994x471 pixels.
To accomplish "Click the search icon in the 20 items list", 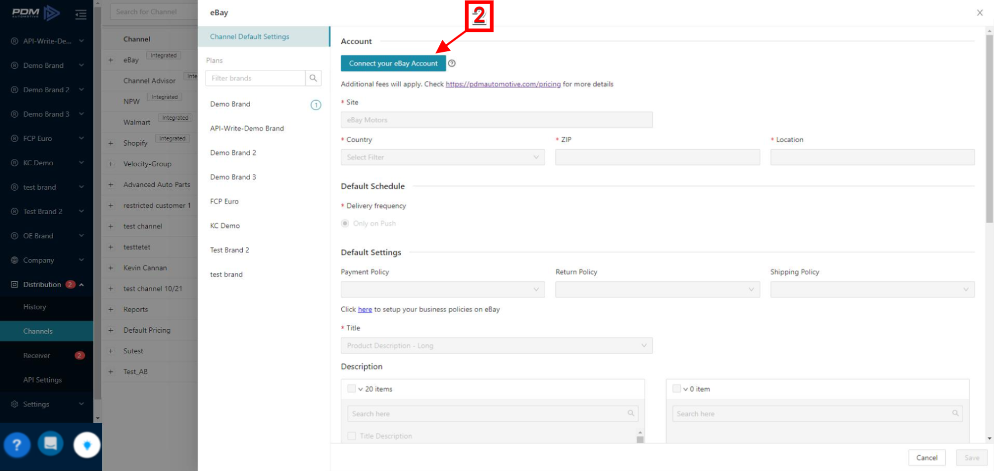I will click(631, 413).
